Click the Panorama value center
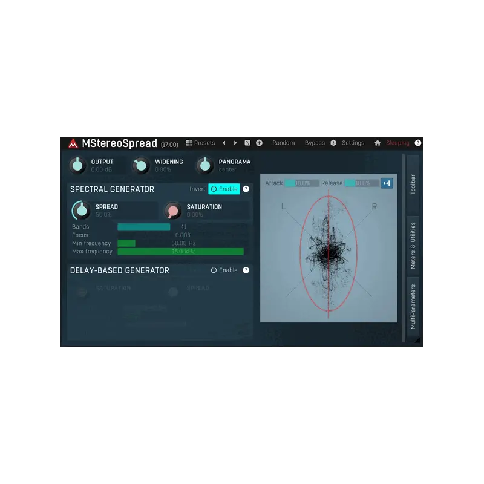 (x=227, y=170)
